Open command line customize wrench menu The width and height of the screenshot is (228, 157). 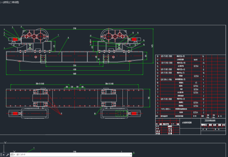7,155
